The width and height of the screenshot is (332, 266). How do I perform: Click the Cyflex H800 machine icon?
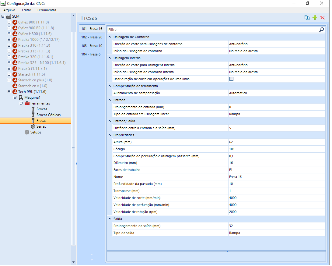pyautogui.click(x=15, y=34)
